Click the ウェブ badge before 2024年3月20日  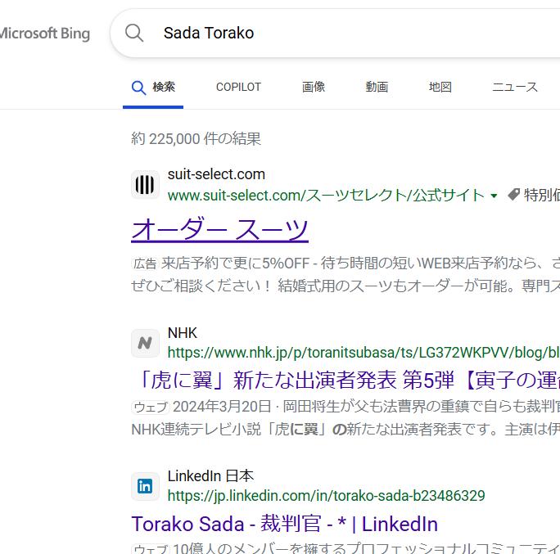point(151,407)
